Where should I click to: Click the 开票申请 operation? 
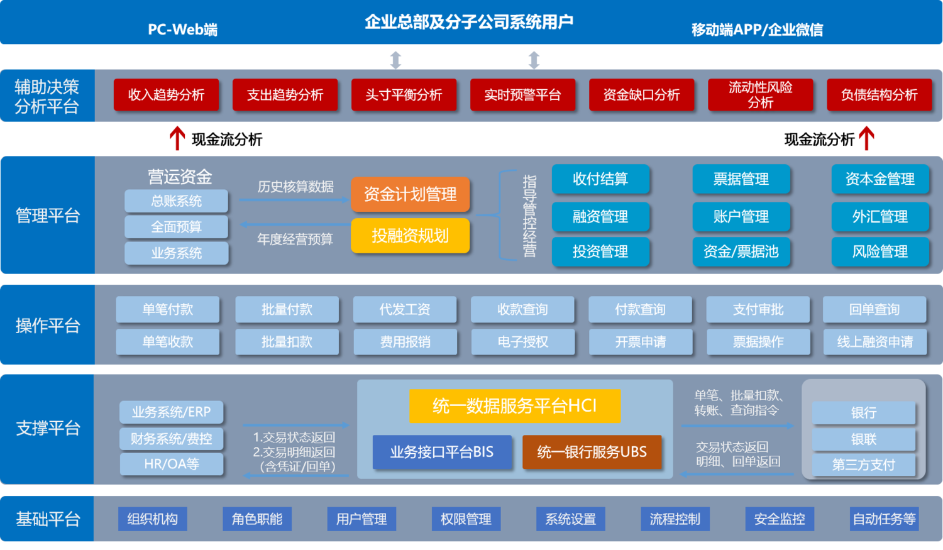pyautogui.click(x=640, y=342)
